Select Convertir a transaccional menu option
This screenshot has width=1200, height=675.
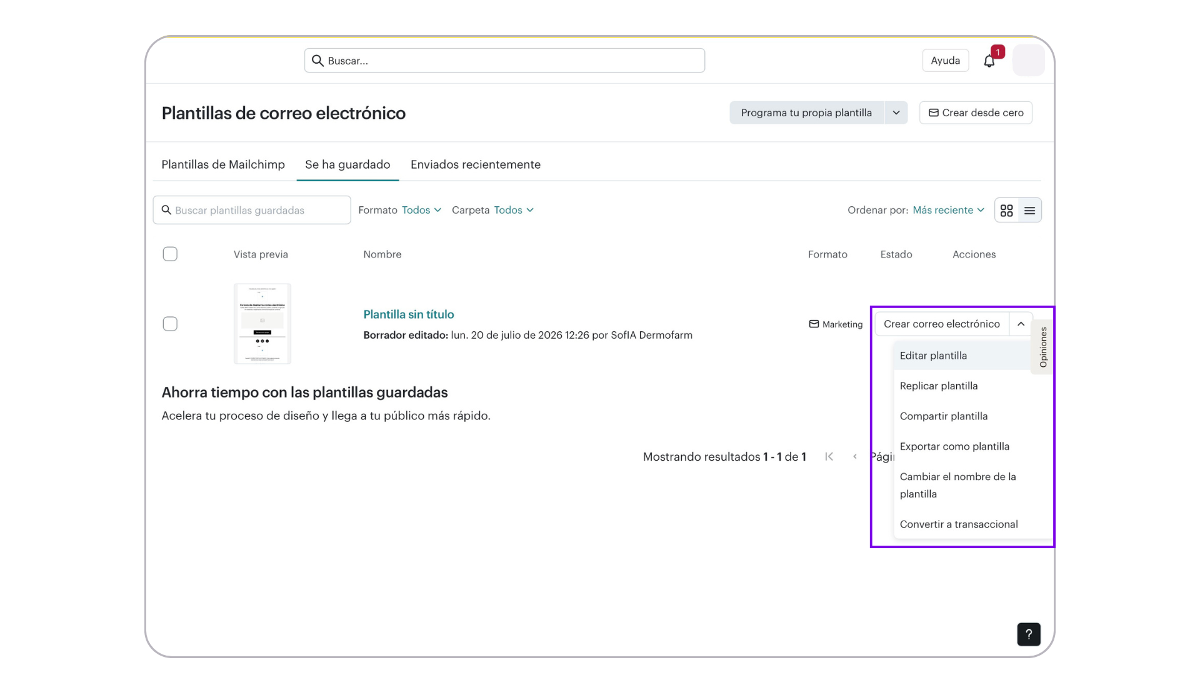coord(973,524)
